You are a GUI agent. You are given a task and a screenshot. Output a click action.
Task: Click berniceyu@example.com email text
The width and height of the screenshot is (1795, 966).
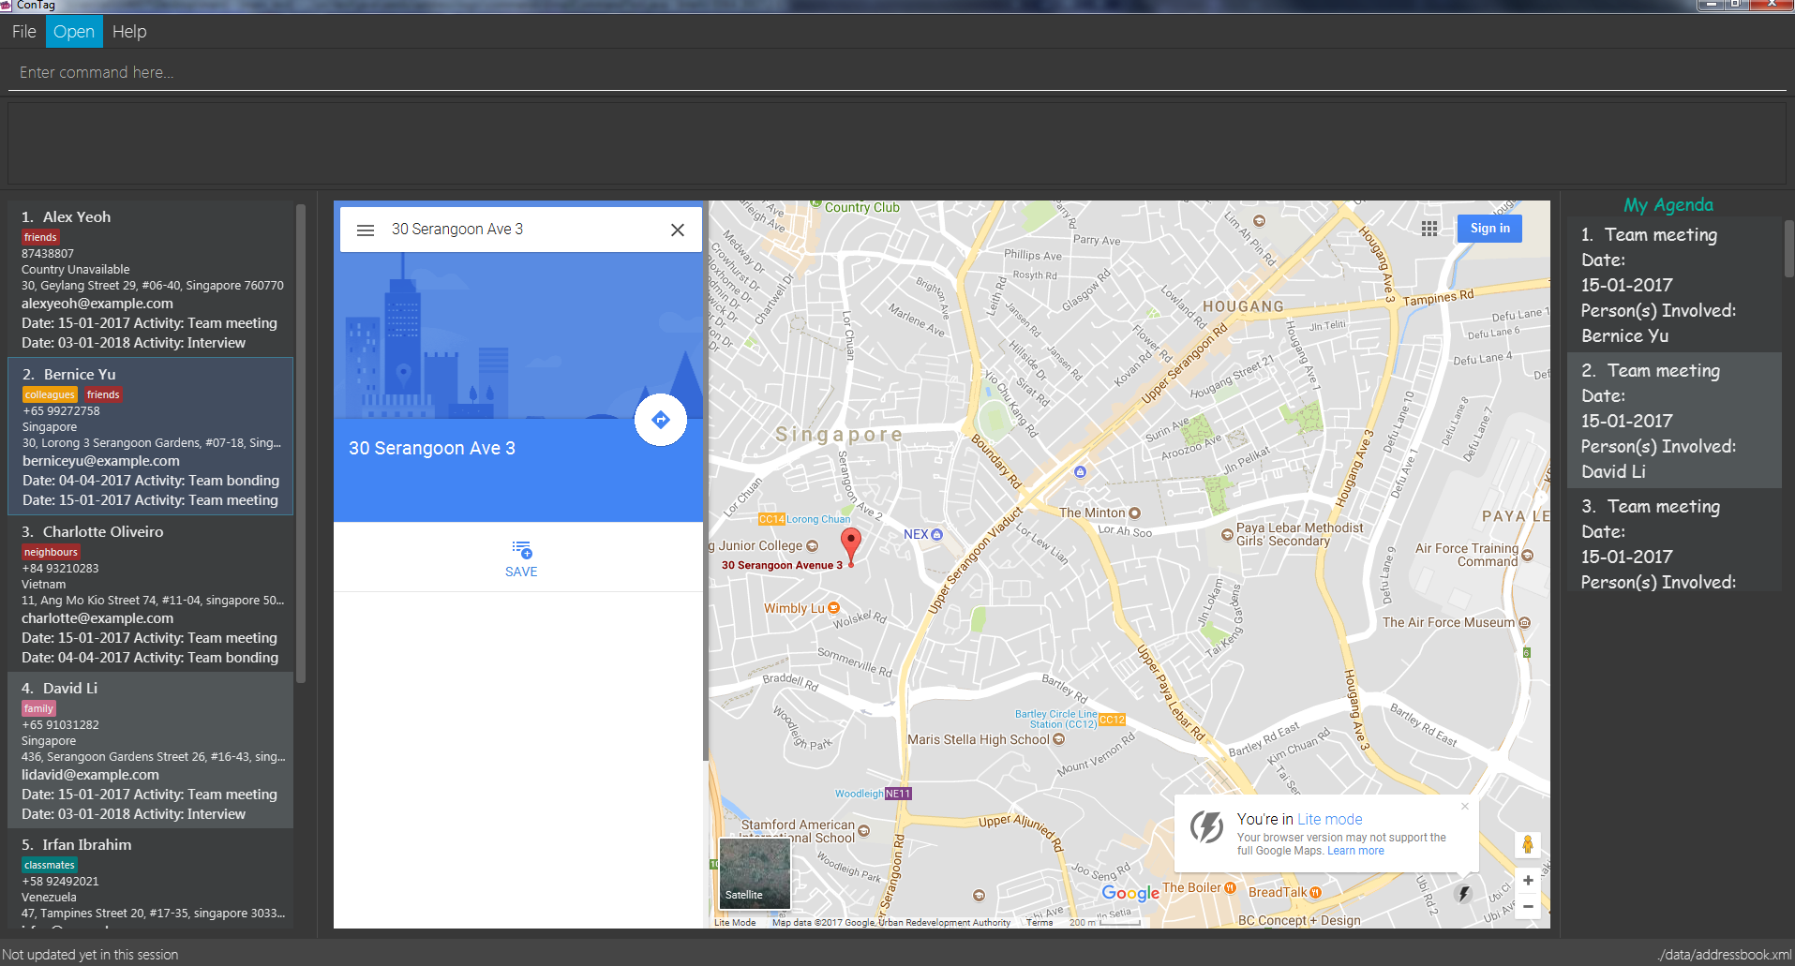(101, 461)
